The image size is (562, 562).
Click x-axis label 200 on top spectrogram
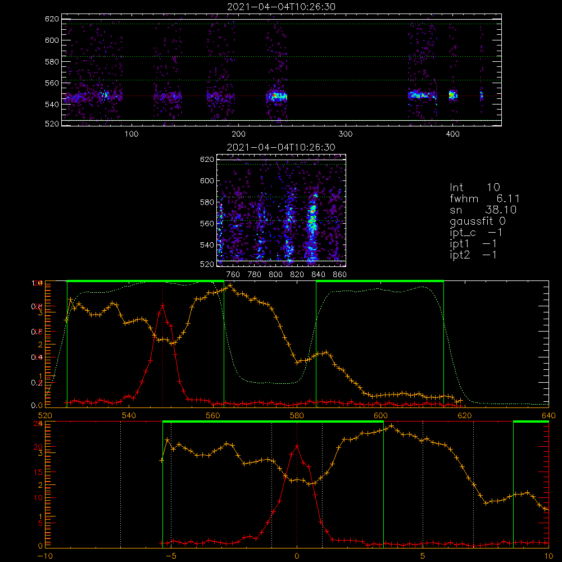(238, 134)
